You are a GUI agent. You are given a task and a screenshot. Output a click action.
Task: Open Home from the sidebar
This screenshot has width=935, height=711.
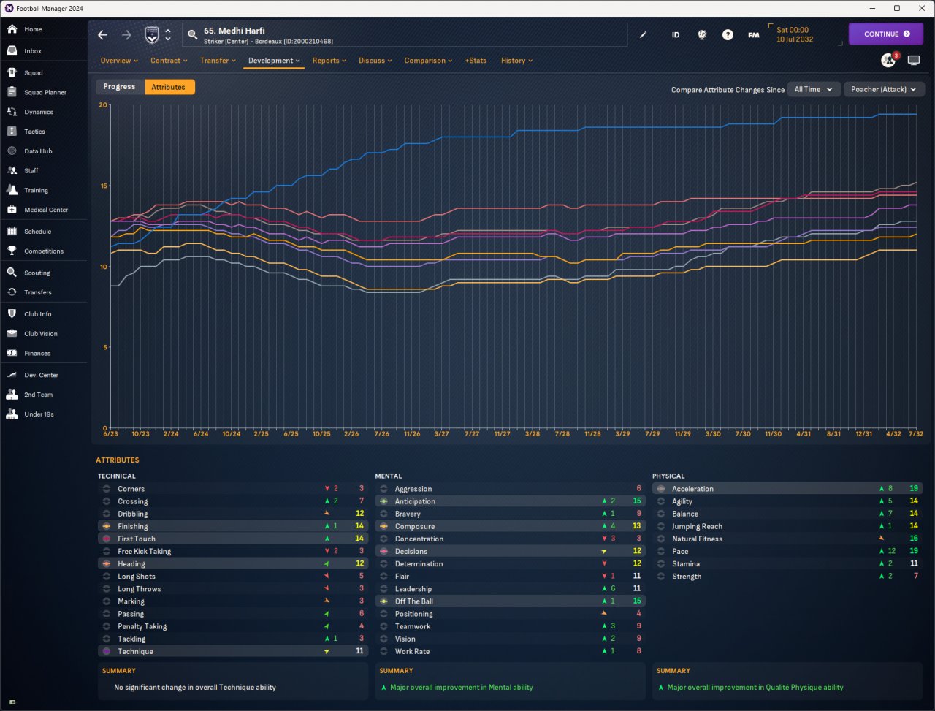click(x=33, y=29)
